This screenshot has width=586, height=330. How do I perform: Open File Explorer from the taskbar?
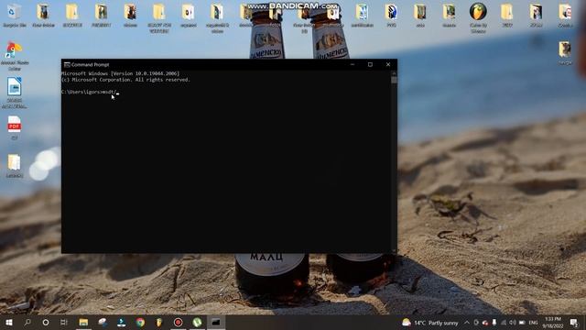pyautogui.click(x=83, y=322)
